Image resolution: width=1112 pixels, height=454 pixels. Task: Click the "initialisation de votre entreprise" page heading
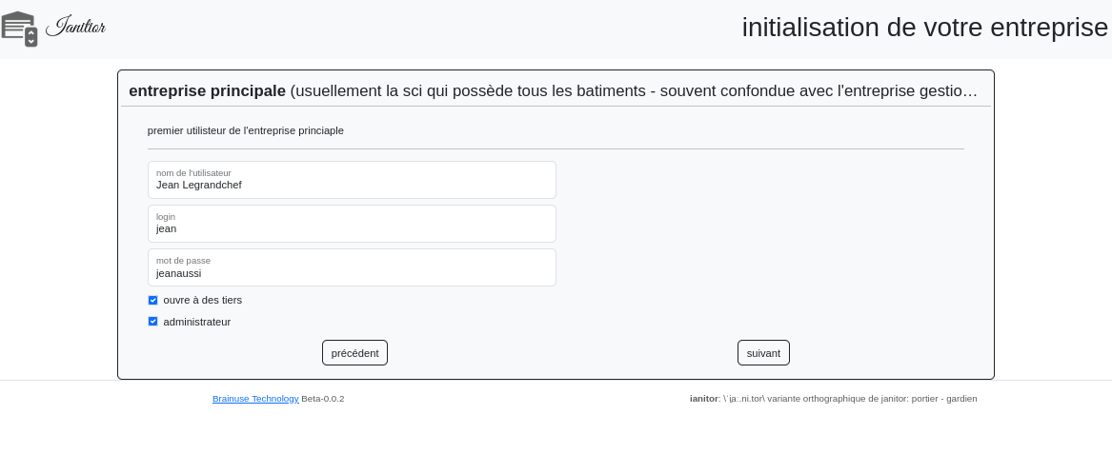(924, 28)
